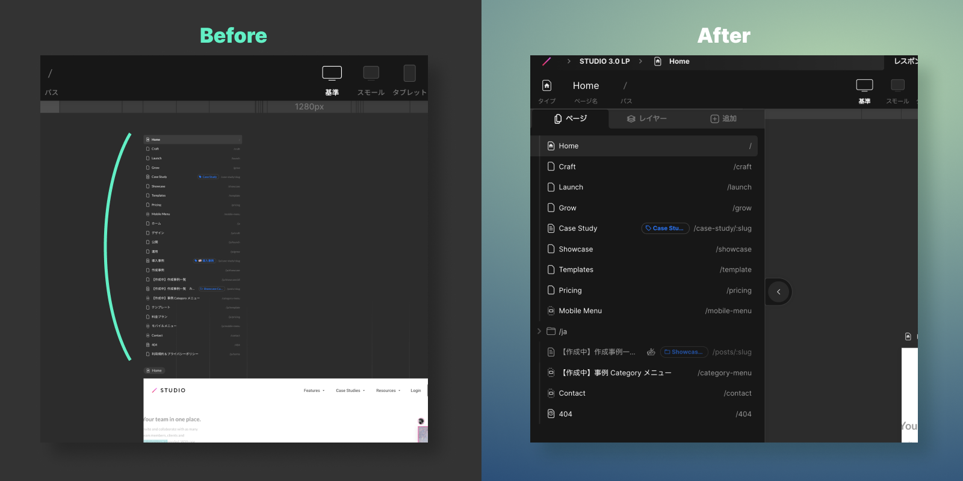The image size is (963, 481).
Task: Edit the path field in Before header
Action: pos(51,73)
